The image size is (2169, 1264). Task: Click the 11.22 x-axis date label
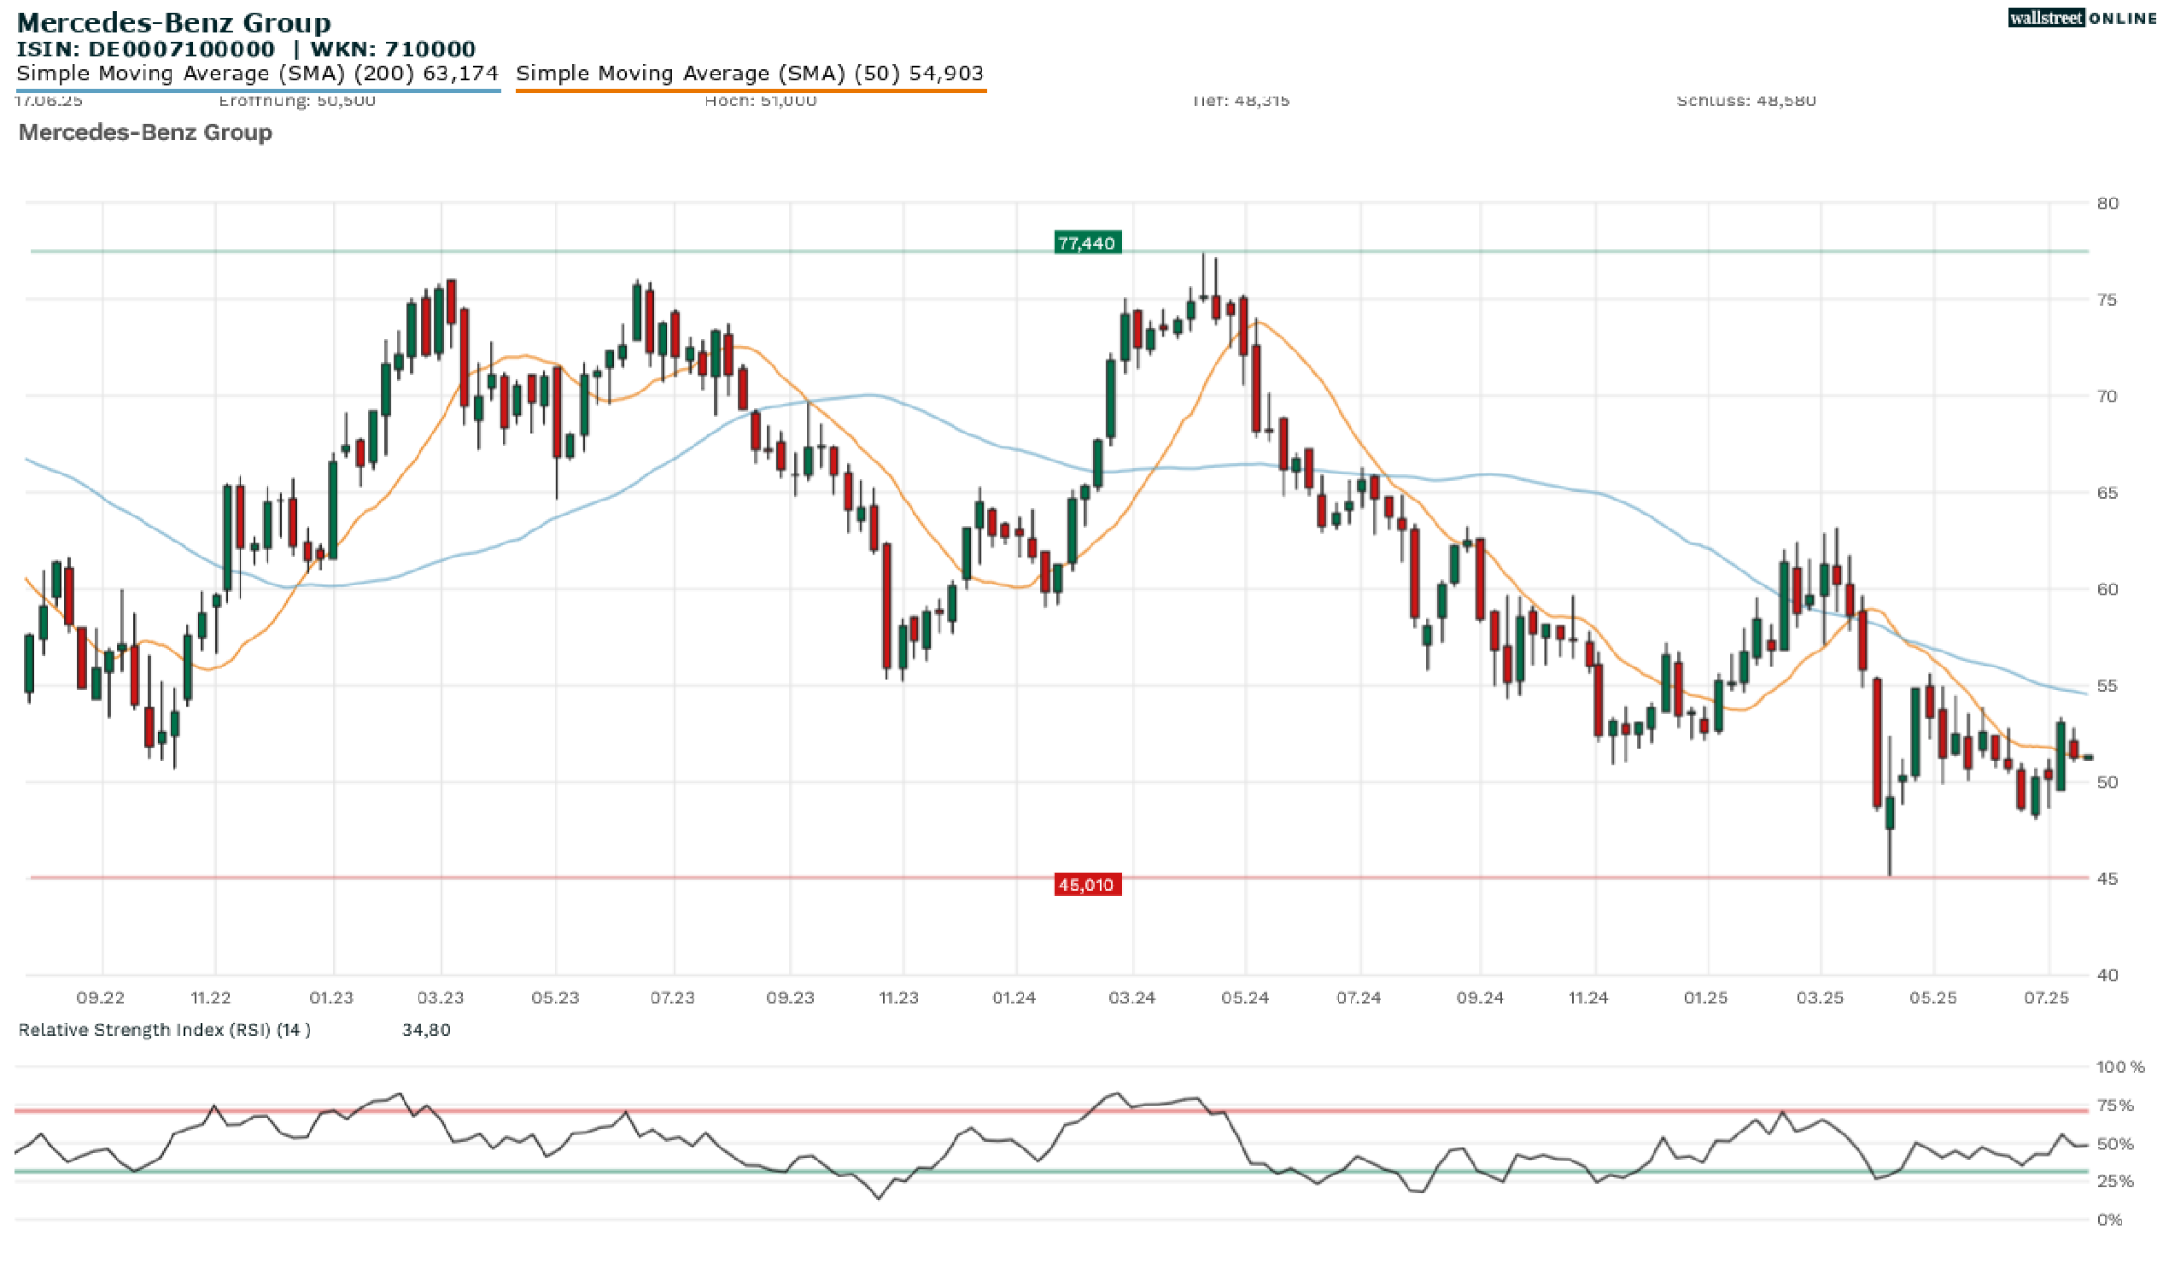click(211, 998)
